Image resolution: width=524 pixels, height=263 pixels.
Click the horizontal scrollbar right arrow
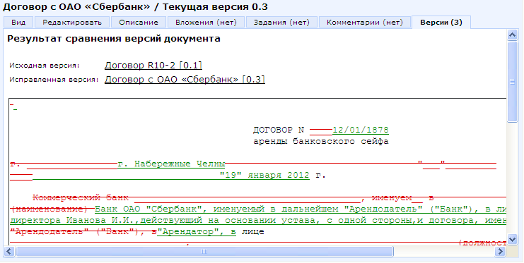(x=500, y=251)
